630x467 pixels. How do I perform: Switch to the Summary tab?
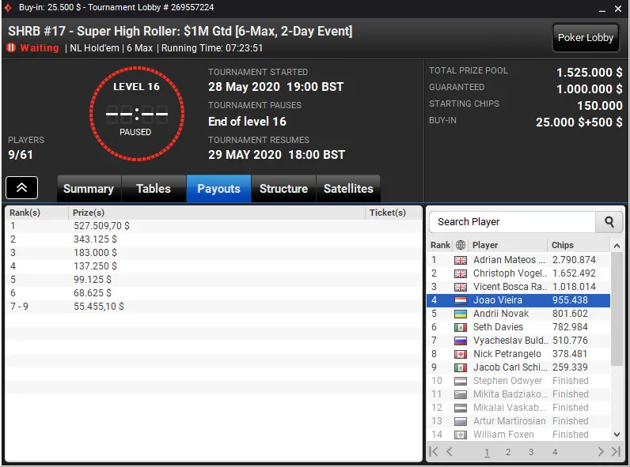point(89,189)
